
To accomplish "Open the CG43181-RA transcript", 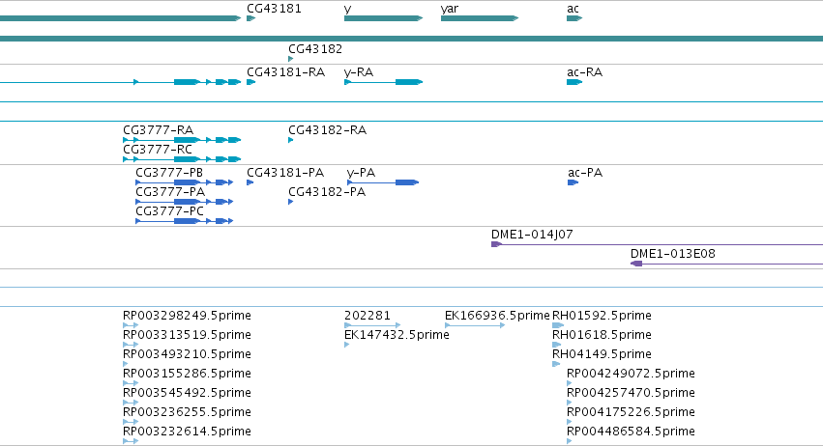I will pos(250,82).
